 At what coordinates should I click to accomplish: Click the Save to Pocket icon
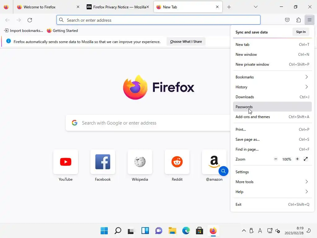point(287,20)
